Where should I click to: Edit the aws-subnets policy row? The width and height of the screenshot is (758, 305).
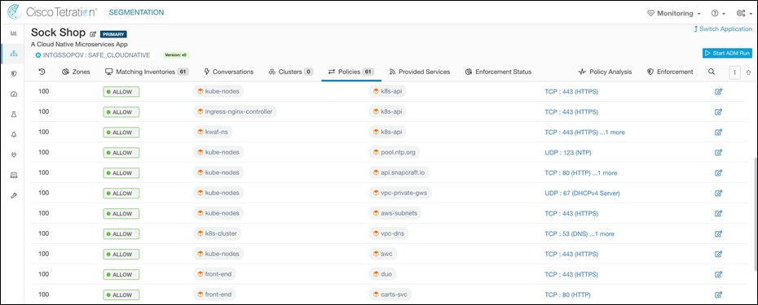(x=718, y=213)
